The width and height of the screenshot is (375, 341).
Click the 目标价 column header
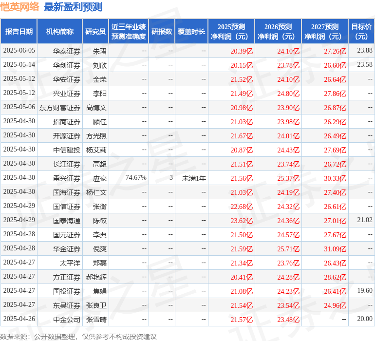tap(361, 32)
